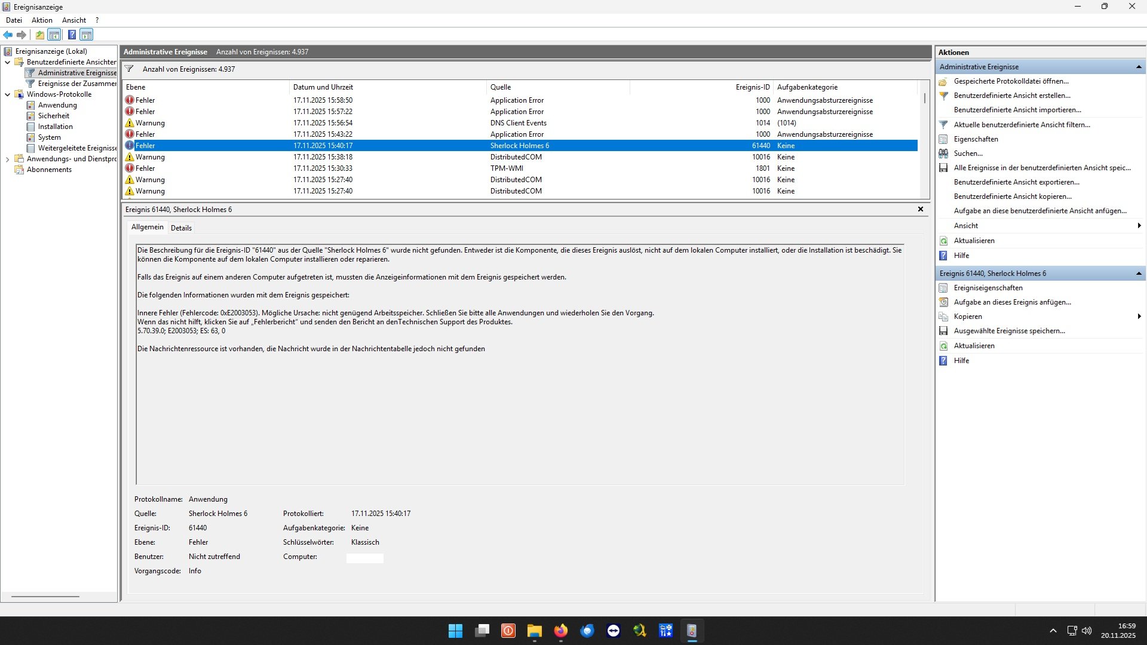Expand the Anwendungs- und Dienstprotokolle node
The height and width of the screenshot is (645, 1147).
click(x=7, y=159)
